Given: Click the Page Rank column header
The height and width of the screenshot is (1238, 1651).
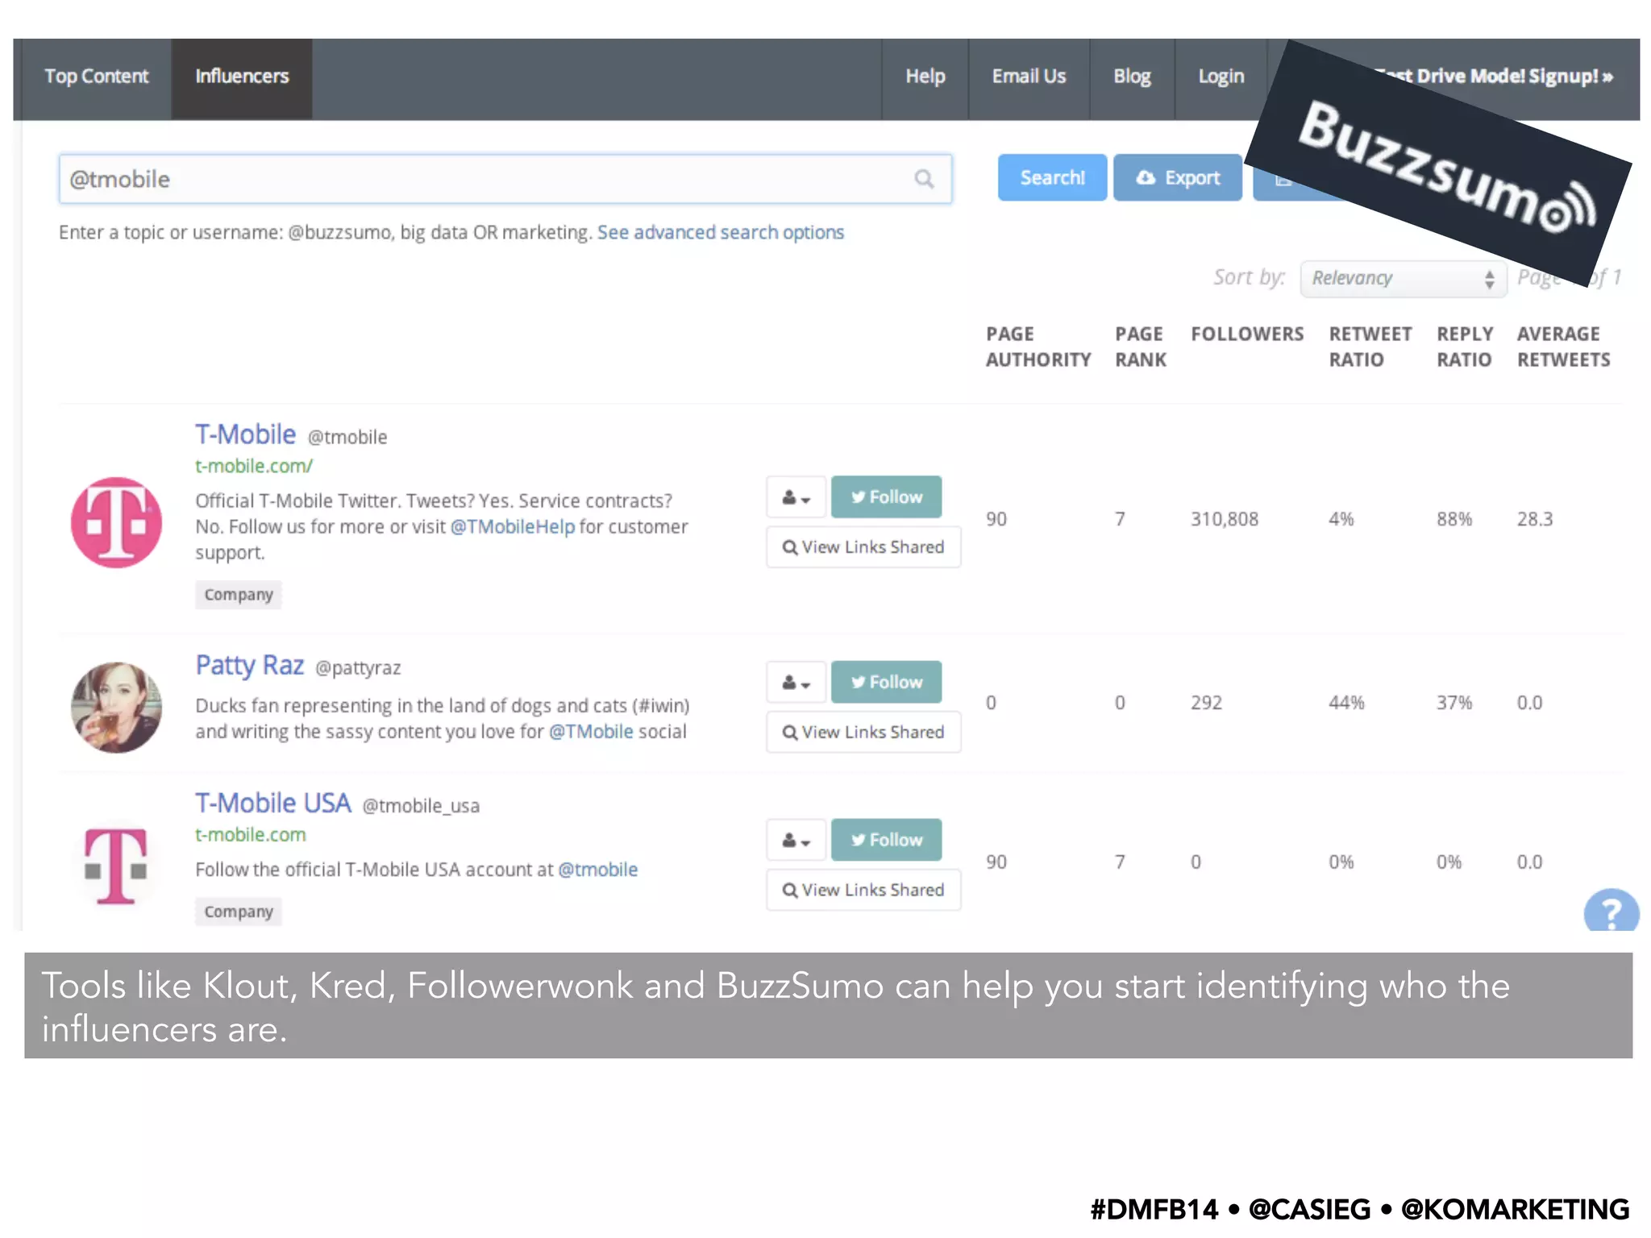Looking at the screenshot, I should [1140, 347].
